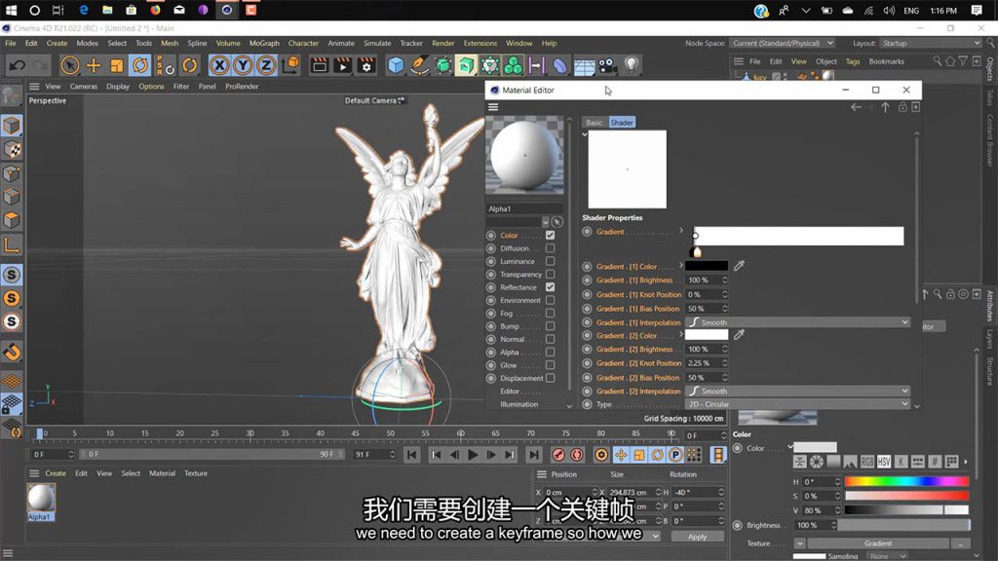Open Gradient [2] Interpolation dropdown
Image resolution: width=998 pixels, height=561 pixels.
pyautogui.click(x=797, y=392)
